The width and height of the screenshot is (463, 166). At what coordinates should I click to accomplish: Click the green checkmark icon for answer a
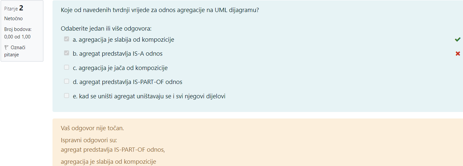tap(458, 40)
